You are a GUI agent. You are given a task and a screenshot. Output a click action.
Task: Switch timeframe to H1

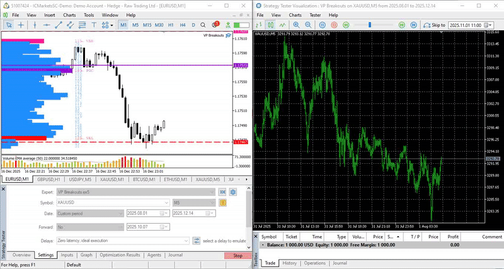point(171,25)
